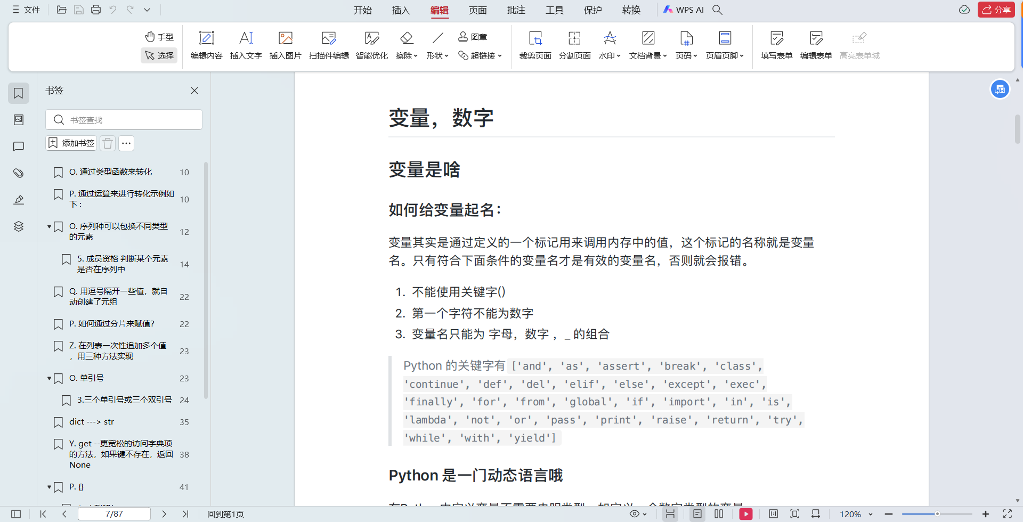The width and height of the screenshot is (1023, 522).
Task: Click the red 分享 share button
Action: pyautogui.click(x=996, y=10)
